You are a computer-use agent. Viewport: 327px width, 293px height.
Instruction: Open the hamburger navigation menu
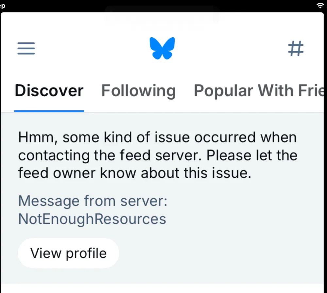[26, 49]
